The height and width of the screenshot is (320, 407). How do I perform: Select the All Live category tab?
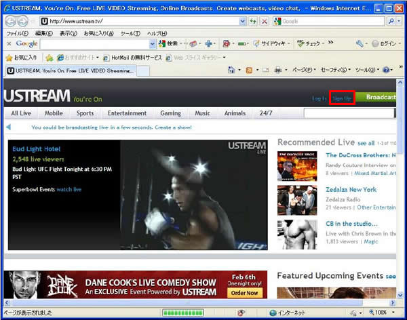21,113
